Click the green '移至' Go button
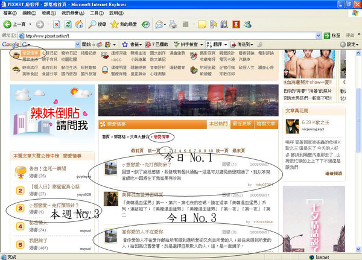Viewport: 362px width, 260px height. [x=332, y=36]
